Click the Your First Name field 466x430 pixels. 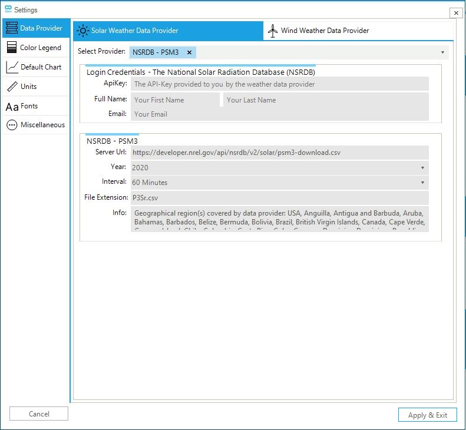tap(175, 100)
